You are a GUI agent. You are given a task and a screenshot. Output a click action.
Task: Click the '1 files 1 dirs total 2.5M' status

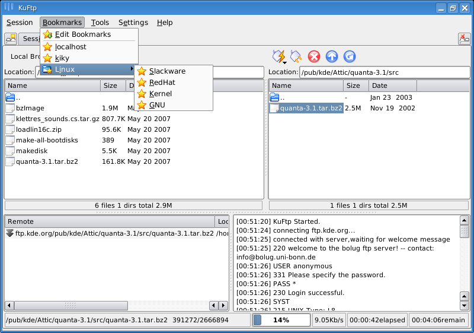[369, 205]
